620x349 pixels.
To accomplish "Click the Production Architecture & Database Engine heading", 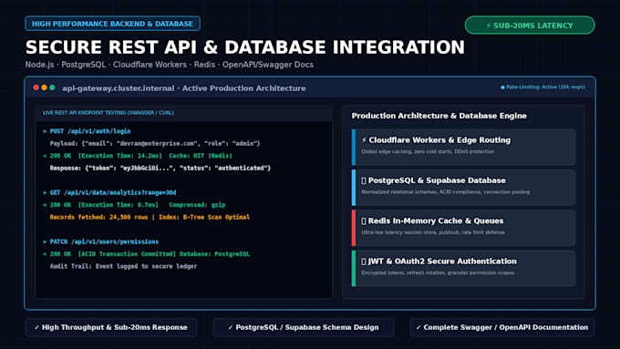I will 439,116.
